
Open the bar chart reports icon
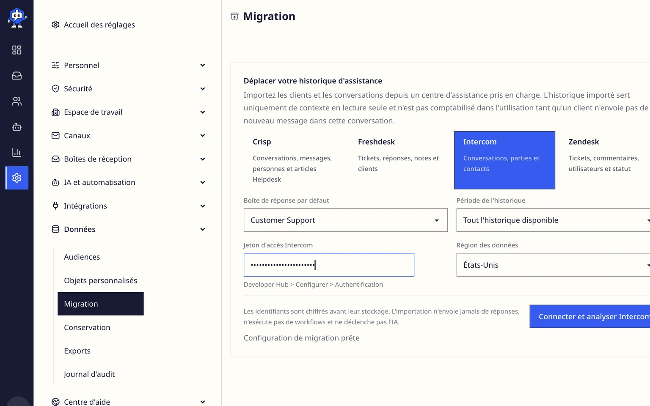click(17, 152)
